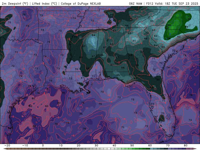Click the "College of DuPage NEXLAB" label
The width and height of the screenshot is (200, 150).
(81, 4)
